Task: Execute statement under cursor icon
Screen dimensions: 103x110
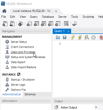Action: (80, 37)
